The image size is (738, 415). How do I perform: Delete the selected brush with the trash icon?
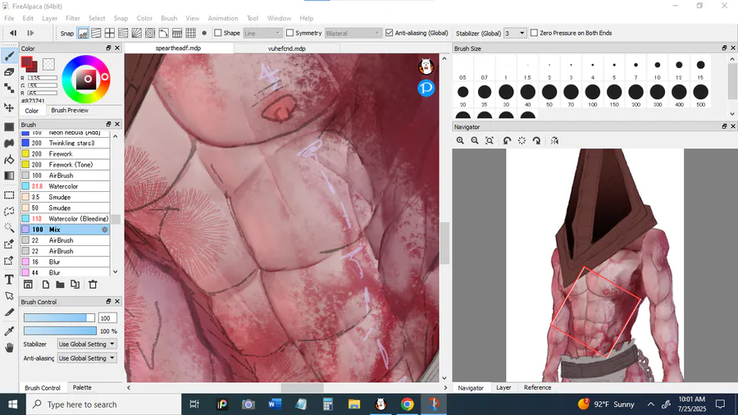(x=93, y=285)
